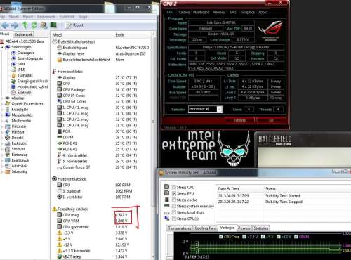Enable the Stress GPU(s) checkbox
The height and width of the screenshot is (260, 351).
174,219
